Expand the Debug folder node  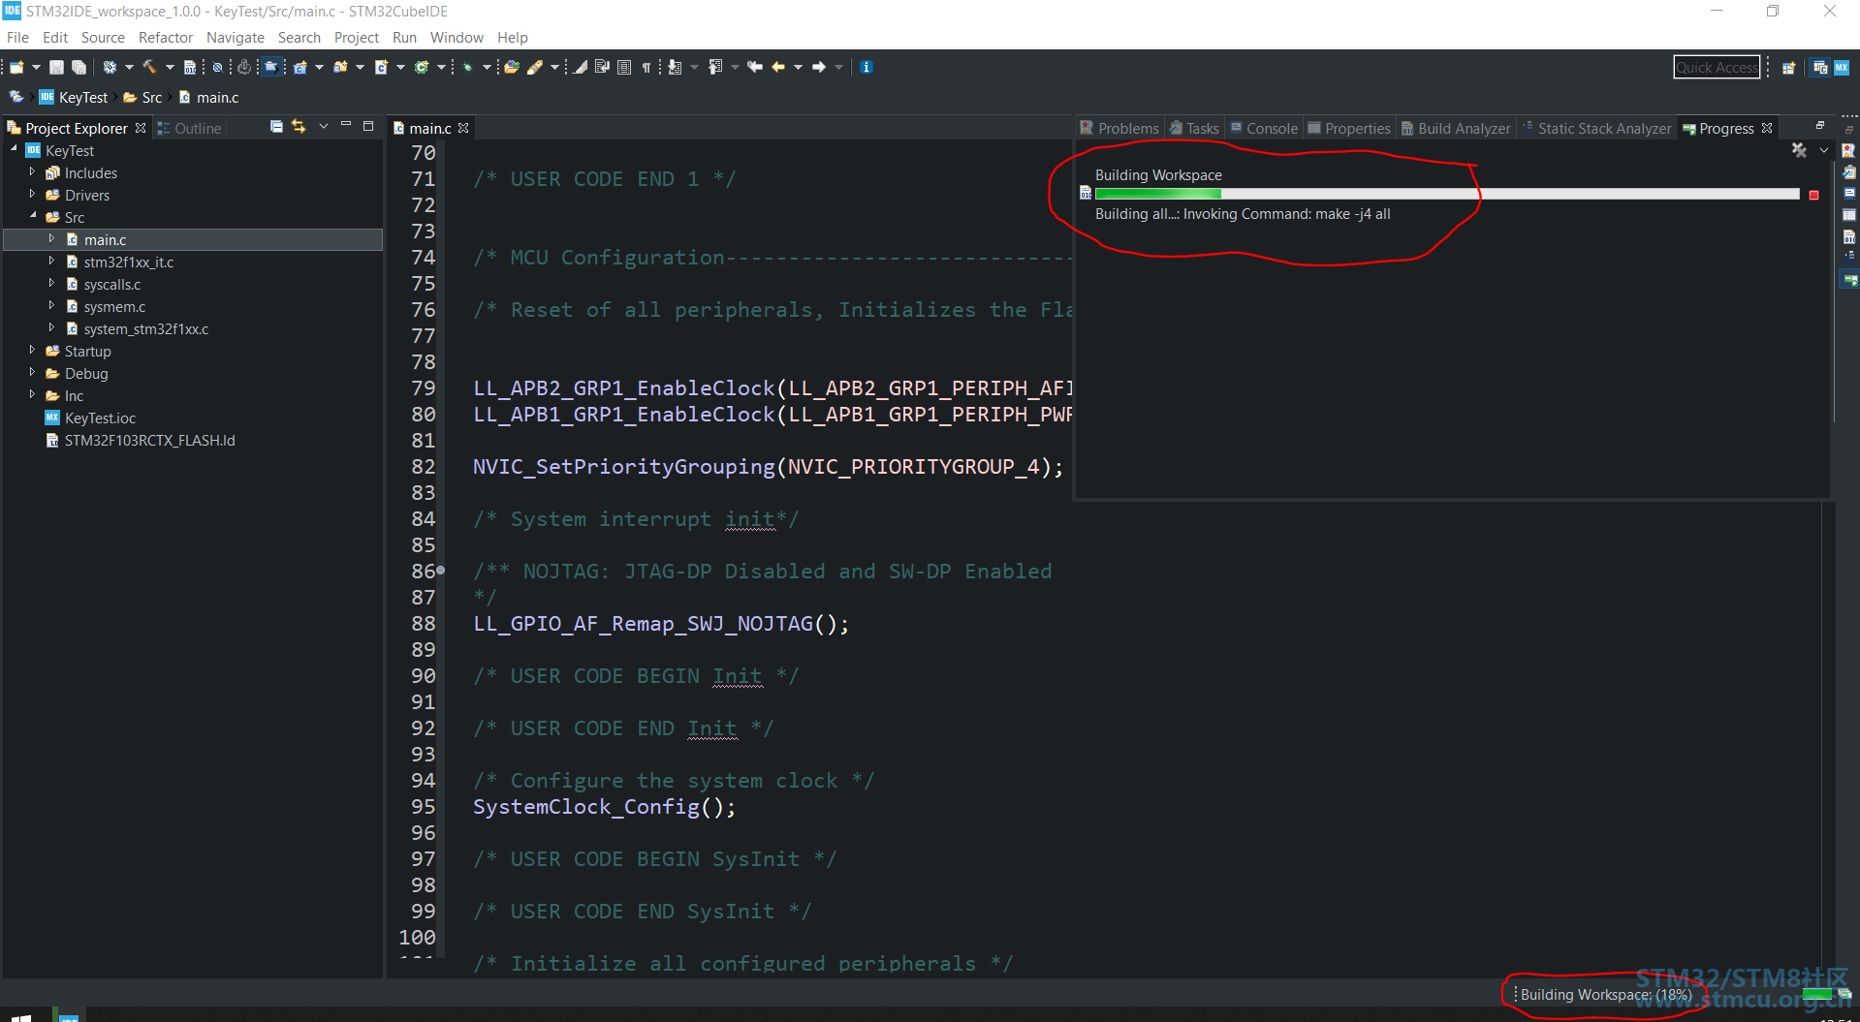[32, 373]
